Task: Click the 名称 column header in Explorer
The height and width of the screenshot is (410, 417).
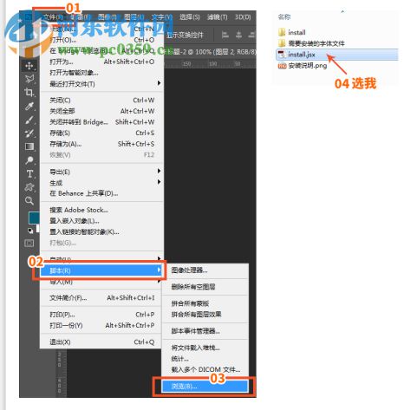Action: click(x=284, y=17)
